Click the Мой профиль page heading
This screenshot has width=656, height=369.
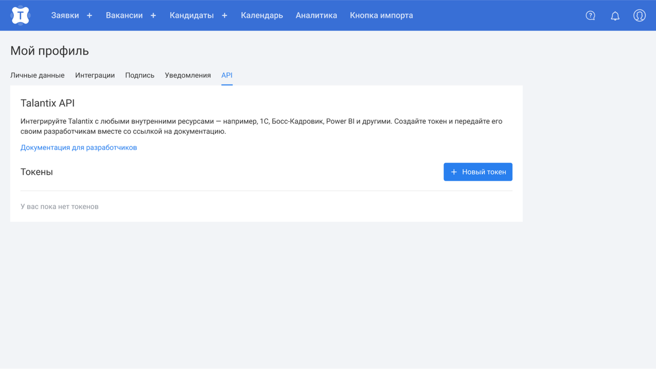(x=50, y=51)
